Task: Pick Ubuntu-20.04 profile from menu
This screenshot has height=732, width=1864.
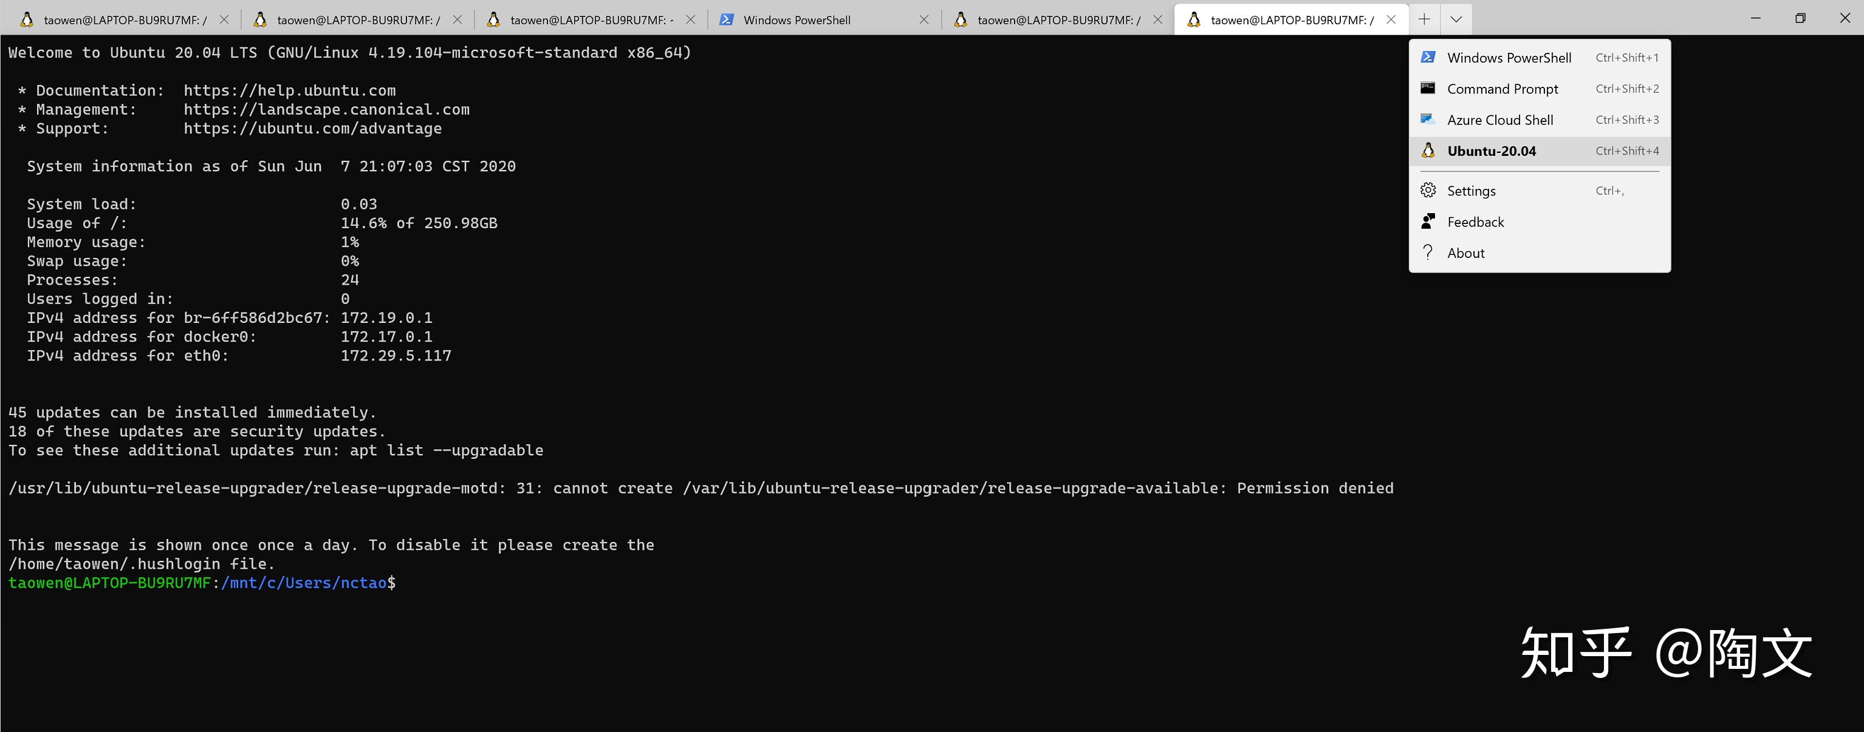Action: 1539,151
